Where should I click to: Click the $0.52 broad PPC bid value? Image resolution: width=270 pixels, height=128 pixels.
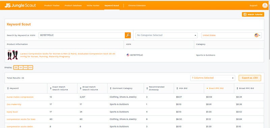(x=239, y=112)
